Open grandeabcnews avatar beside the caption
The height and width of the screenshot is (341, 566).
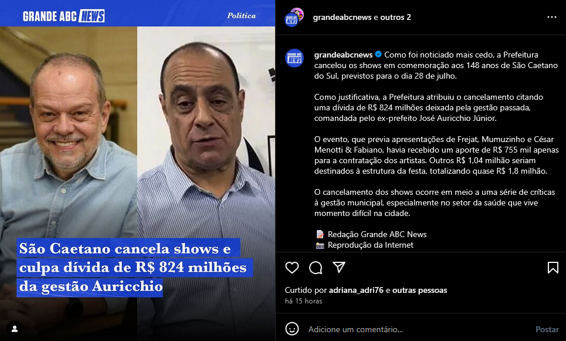pyautogui.click(x=294, y=58)
